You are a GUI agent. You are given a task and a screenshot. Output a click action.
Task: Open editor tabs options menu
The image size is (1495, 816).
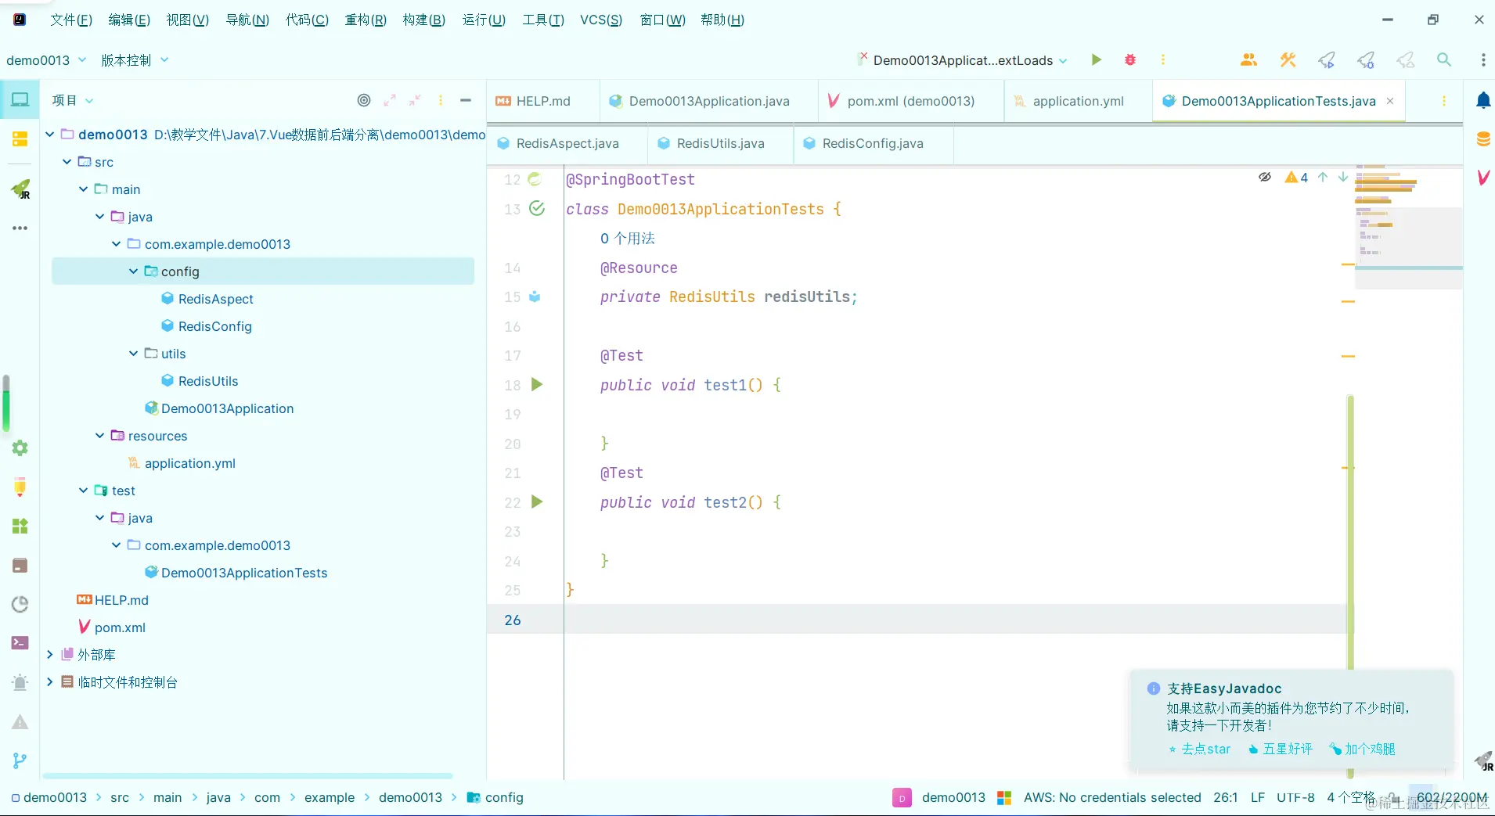1444,101
